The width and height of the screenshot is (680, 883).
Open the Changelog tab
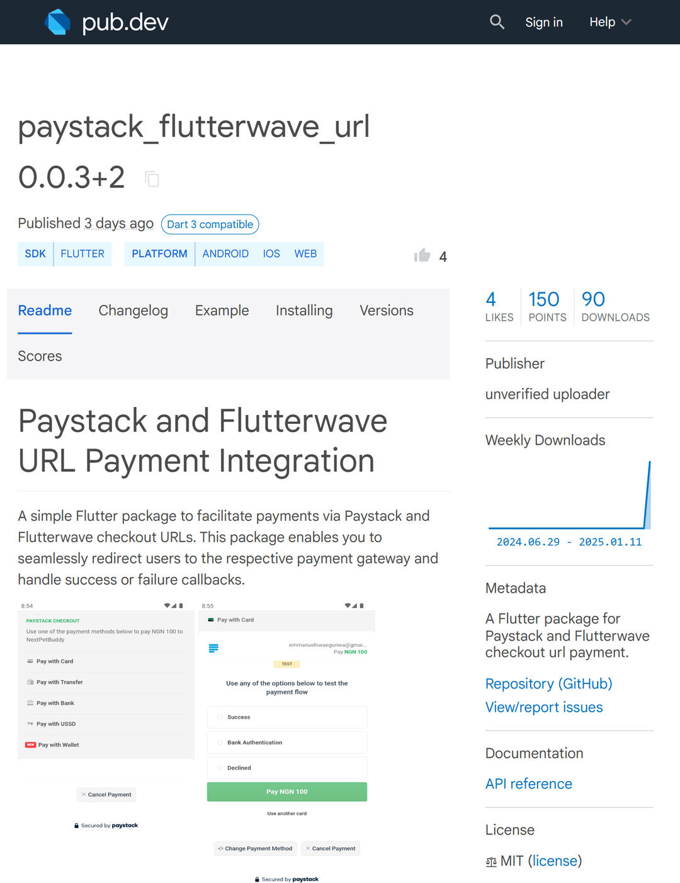pyautogui.click(x=133, y=310)
